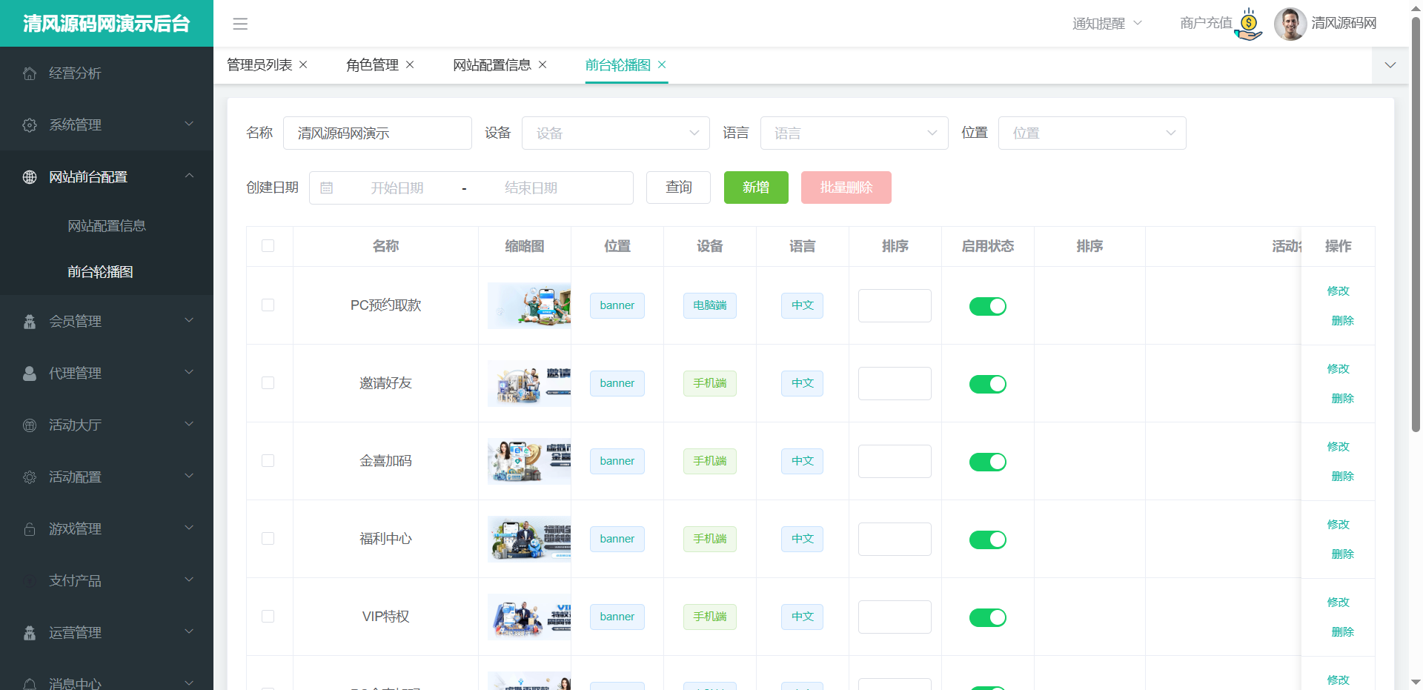
Task: Click the hamburger menu collapse icon
Action: [240, 24]
